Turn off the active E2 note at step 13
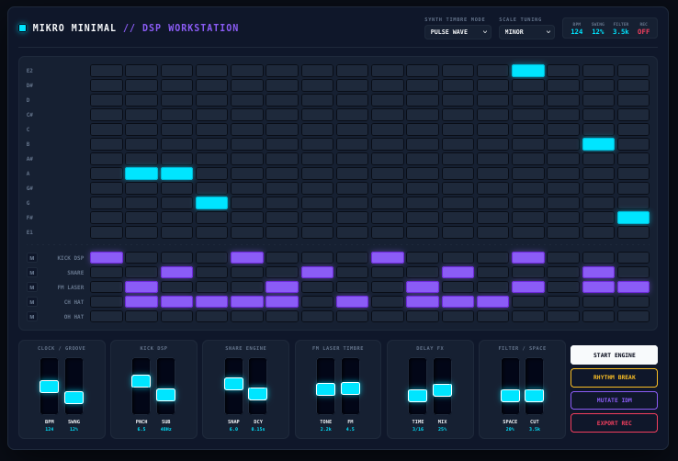The width and height of the screenshot is (678, 461). point(528,71)
